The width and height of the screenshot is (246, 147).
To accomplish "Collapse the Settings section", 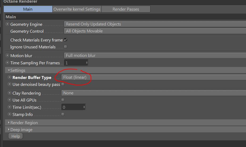I will point(9,70).
